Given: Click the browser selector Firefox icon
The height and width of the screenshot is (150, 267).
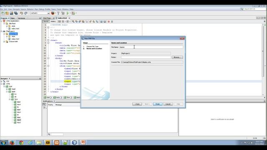Looking at the screenshot, I should coord(53,13).
